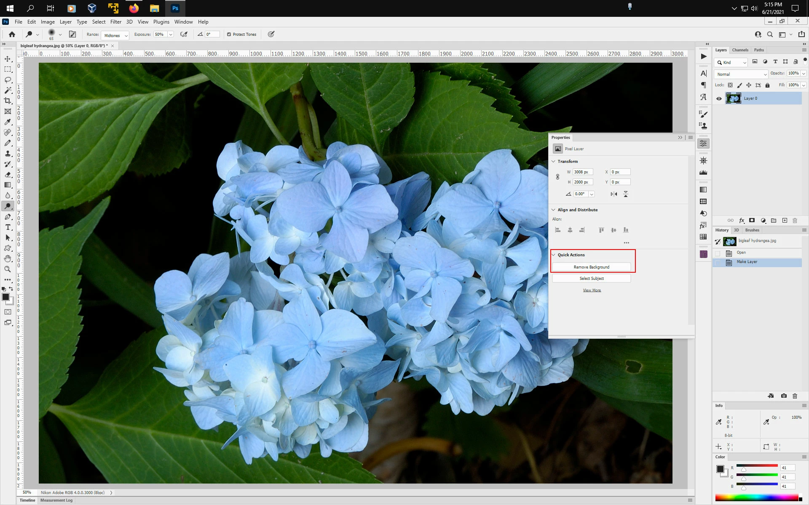Toggle history brush source box beside Open

point(718,253)
